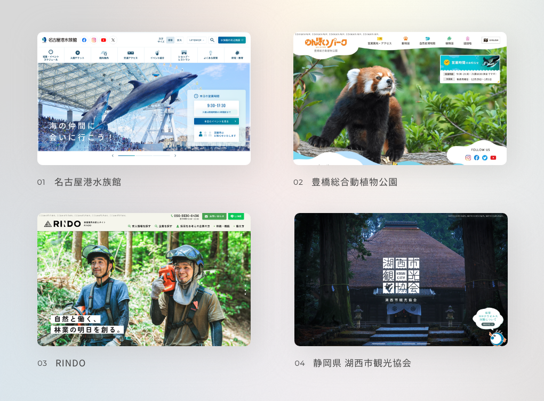Open the 交通アクセス menu item
Image resolution: width=544 pixels, height=401 pixels.
131,55
